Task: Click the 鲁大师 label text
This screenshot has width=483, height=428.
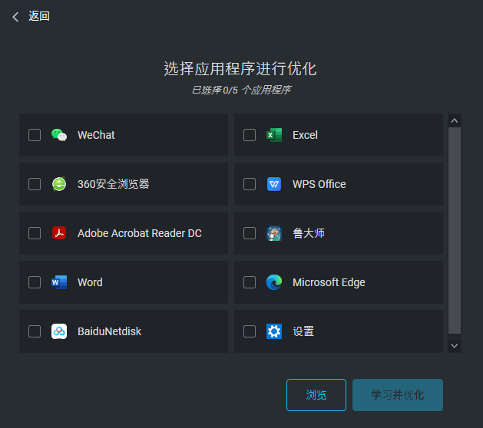Action: tap(309, 233)
